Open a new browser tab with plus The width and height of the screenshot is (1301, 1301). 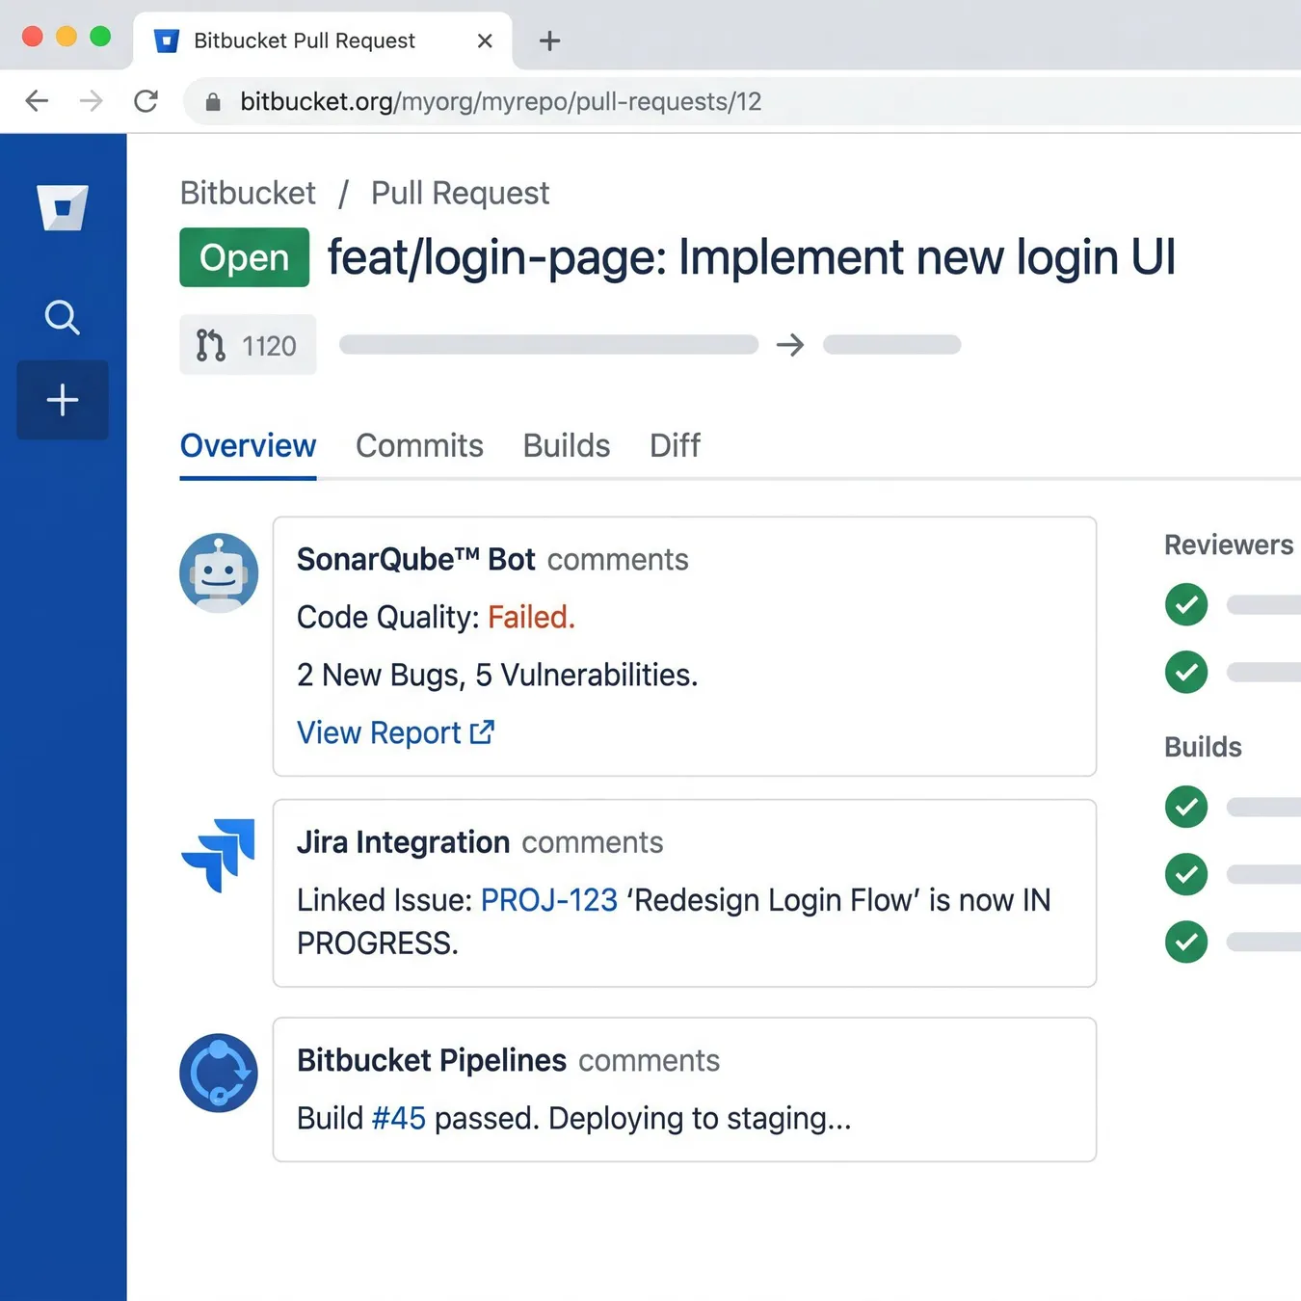(549, 40)
